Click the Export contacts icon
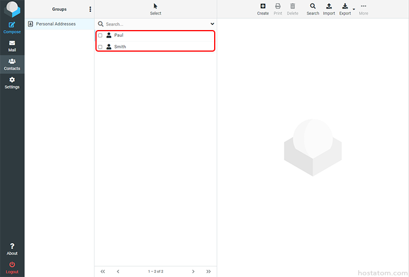The width and height of the screenshot is (409, 277). (x=345, y=6)
